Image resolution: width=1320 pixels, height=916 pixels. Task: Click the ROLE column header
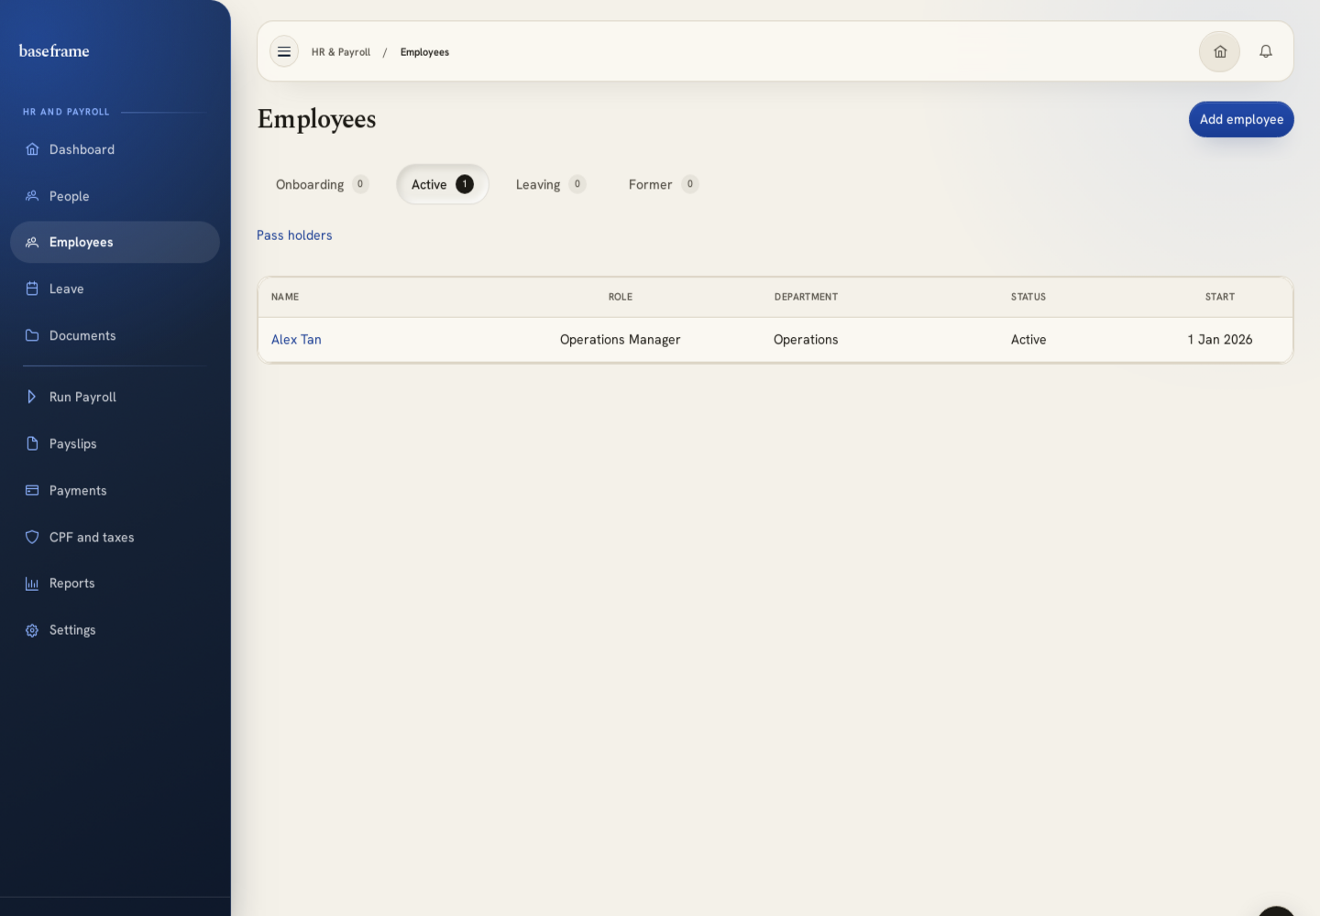[621, 297]
